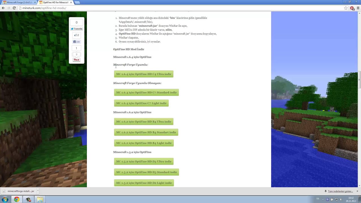
Task: Click the blue arrows tray icon
Action: pos(327,199)
